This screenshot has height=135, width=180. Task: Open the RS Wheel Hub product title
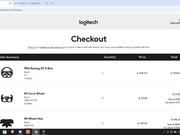[33, 119]
